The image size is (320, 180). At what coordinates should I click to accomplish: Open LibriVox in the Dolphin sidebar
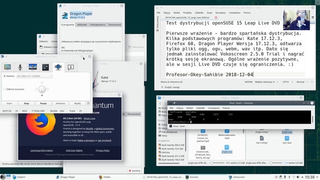164,152
